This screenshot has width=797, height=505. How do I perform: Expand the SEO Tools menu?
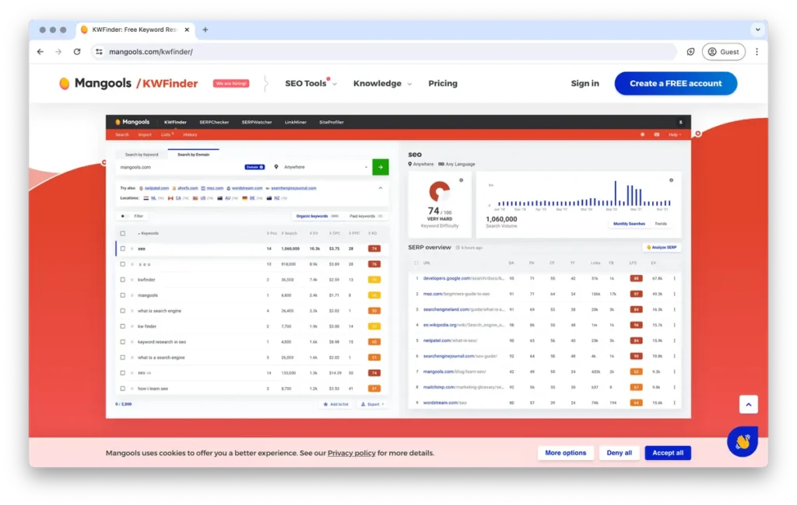311,83
